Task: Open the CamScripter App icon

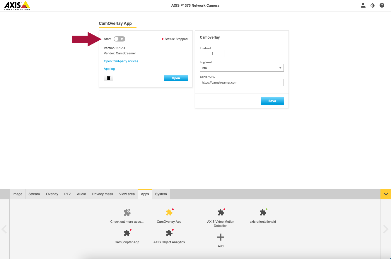Action: click(127, 233)
